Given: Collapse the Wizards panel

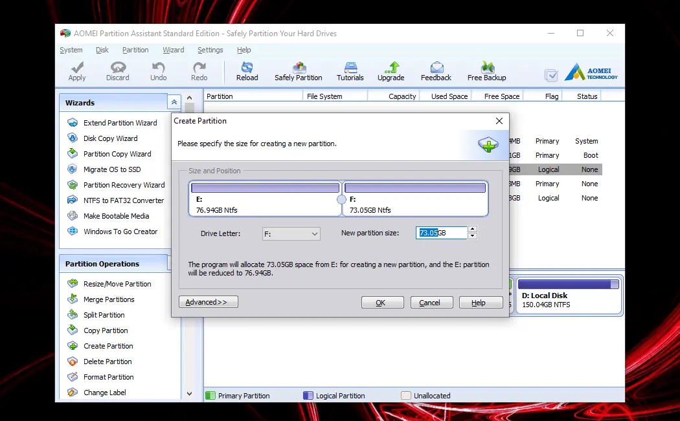Looking at the screenshot, I should (x=174, y=102).
